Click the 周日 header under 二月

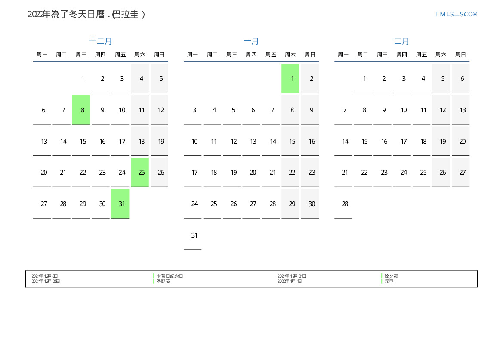460,55
